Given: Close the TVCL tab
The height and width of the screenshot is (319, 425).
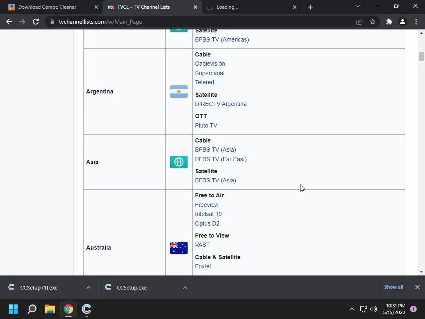Looking at the screenshot, I should tap(195, 7).
